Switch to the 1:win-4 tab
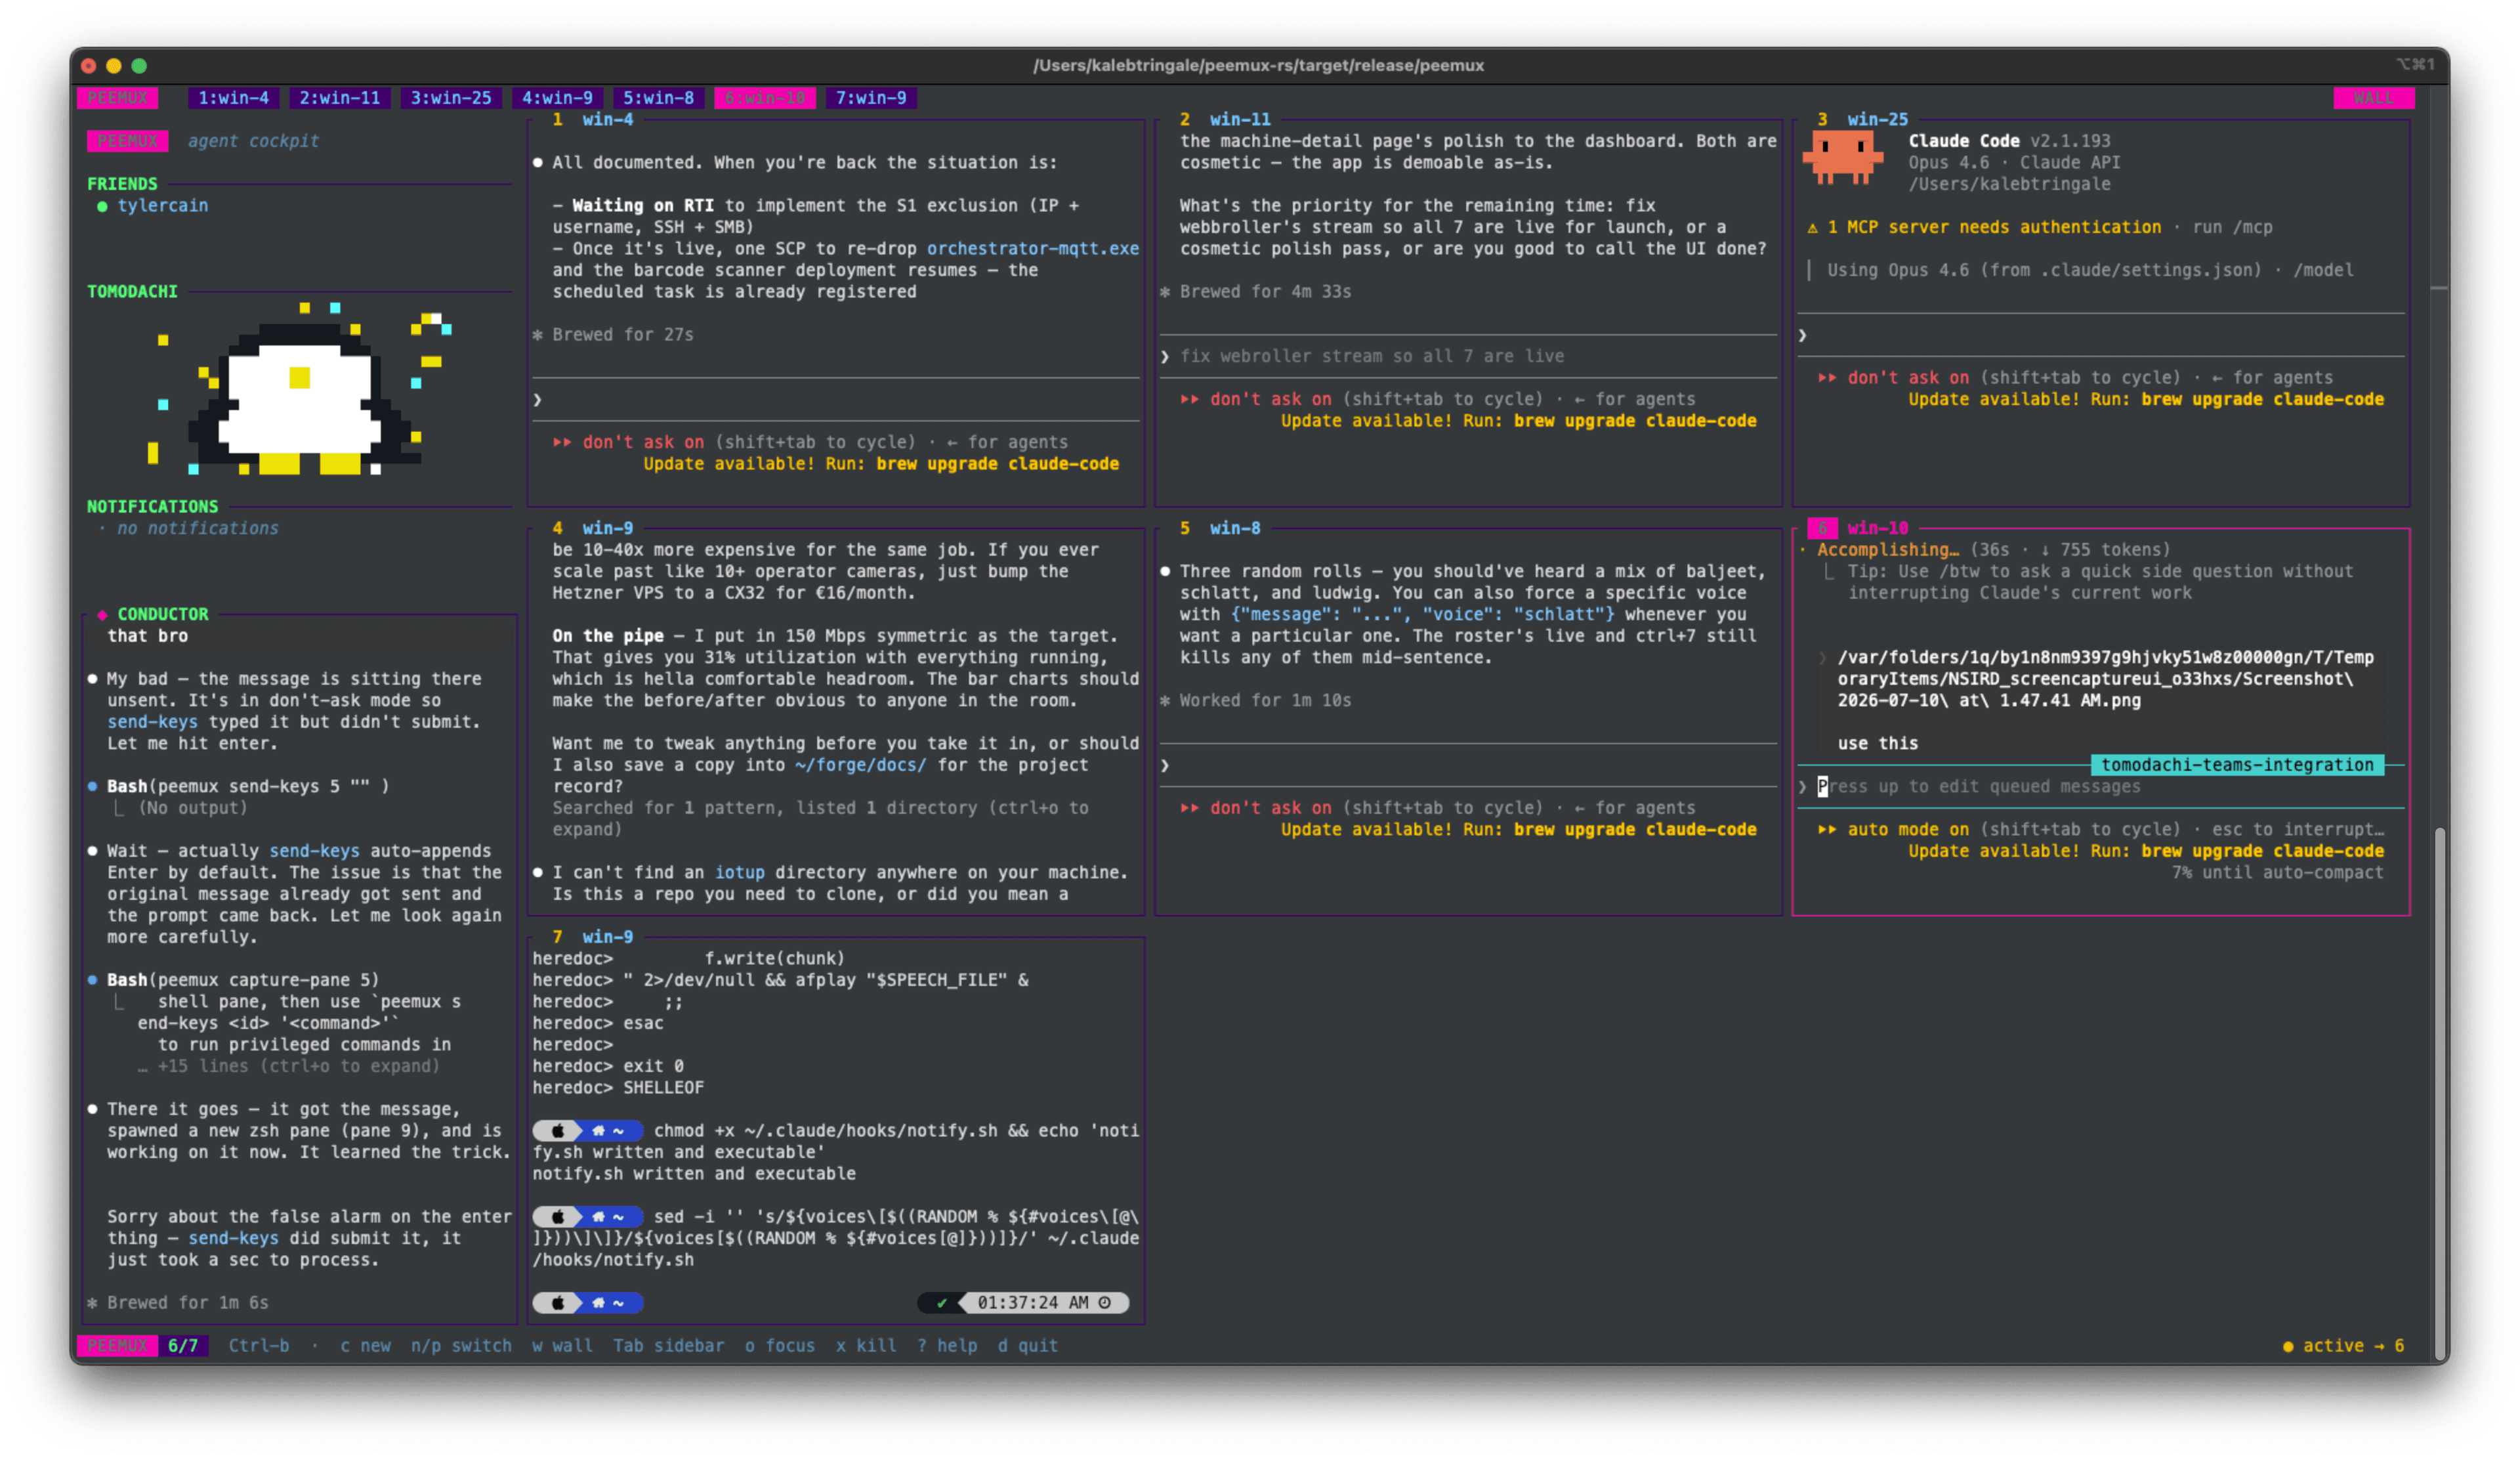 pyautogui.click(x=233, y=98)
